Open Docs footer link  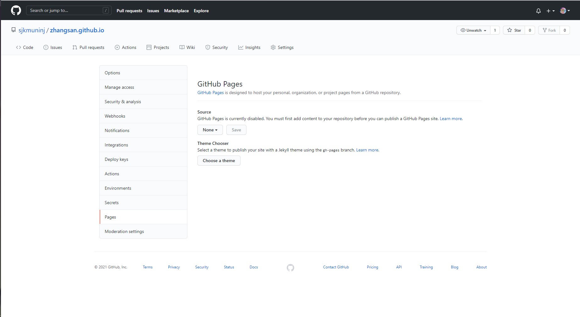254,267
